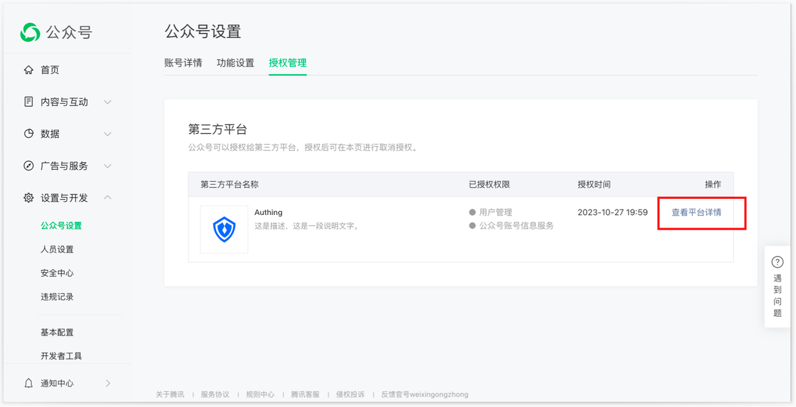Click the bell icon for 通知中心
The image size is (796, 407).
[29, 383]
